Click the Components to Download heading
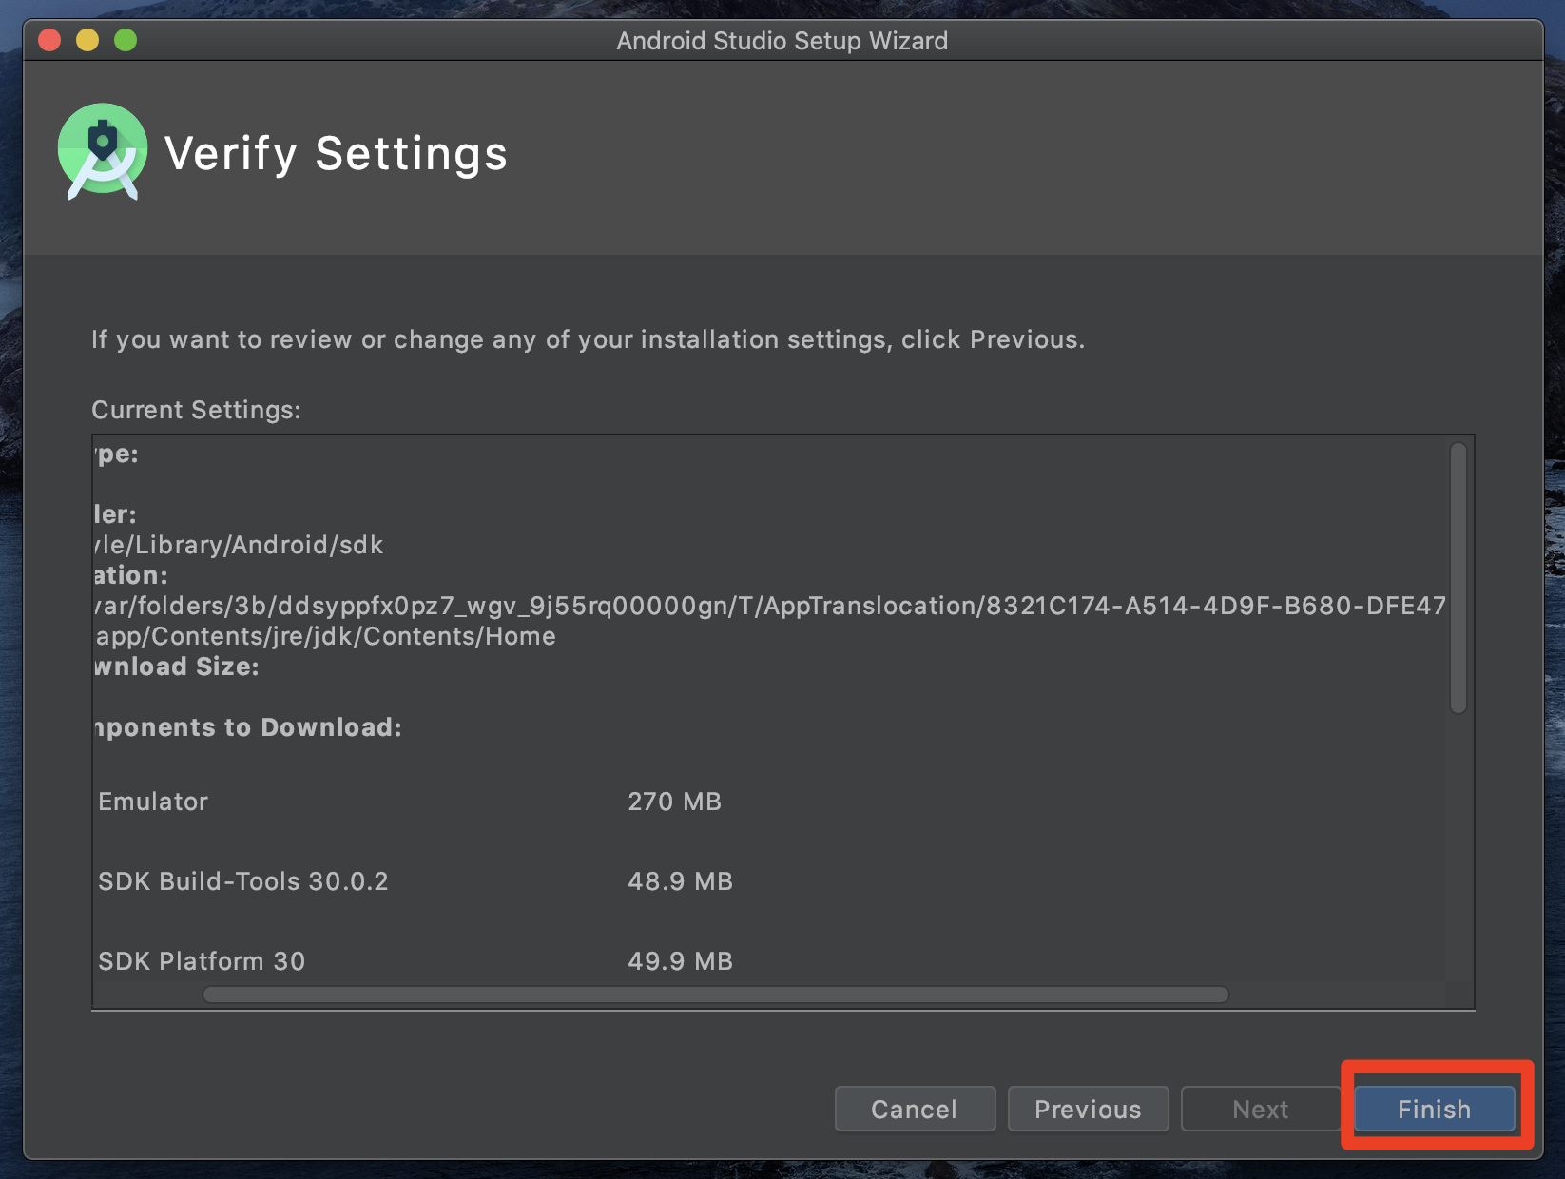This screenshot has width=1565, height=1179. tap(248, 727)
